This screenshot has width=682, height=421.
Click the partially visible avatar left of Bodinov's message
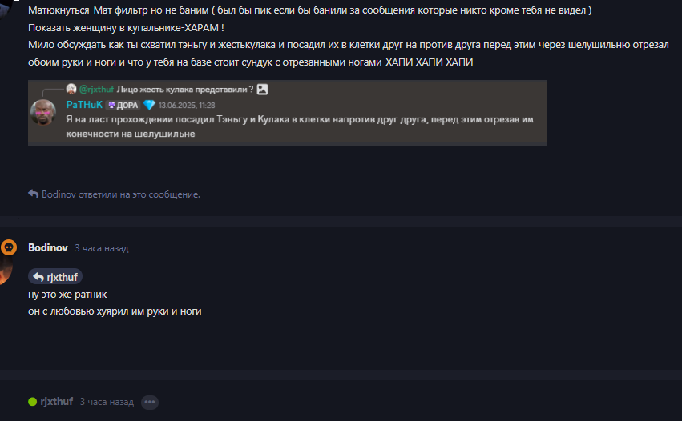click(x=6, y=268)
